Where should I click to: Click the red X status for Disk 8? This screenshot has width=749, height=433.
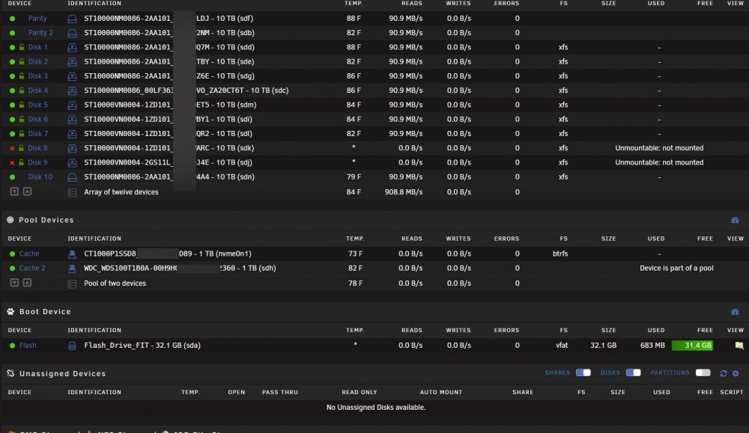point(13,148)
